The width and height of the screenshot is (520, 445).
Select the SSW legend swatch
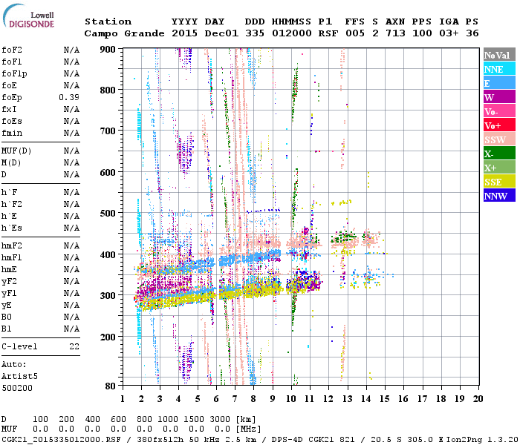(499, 139)
